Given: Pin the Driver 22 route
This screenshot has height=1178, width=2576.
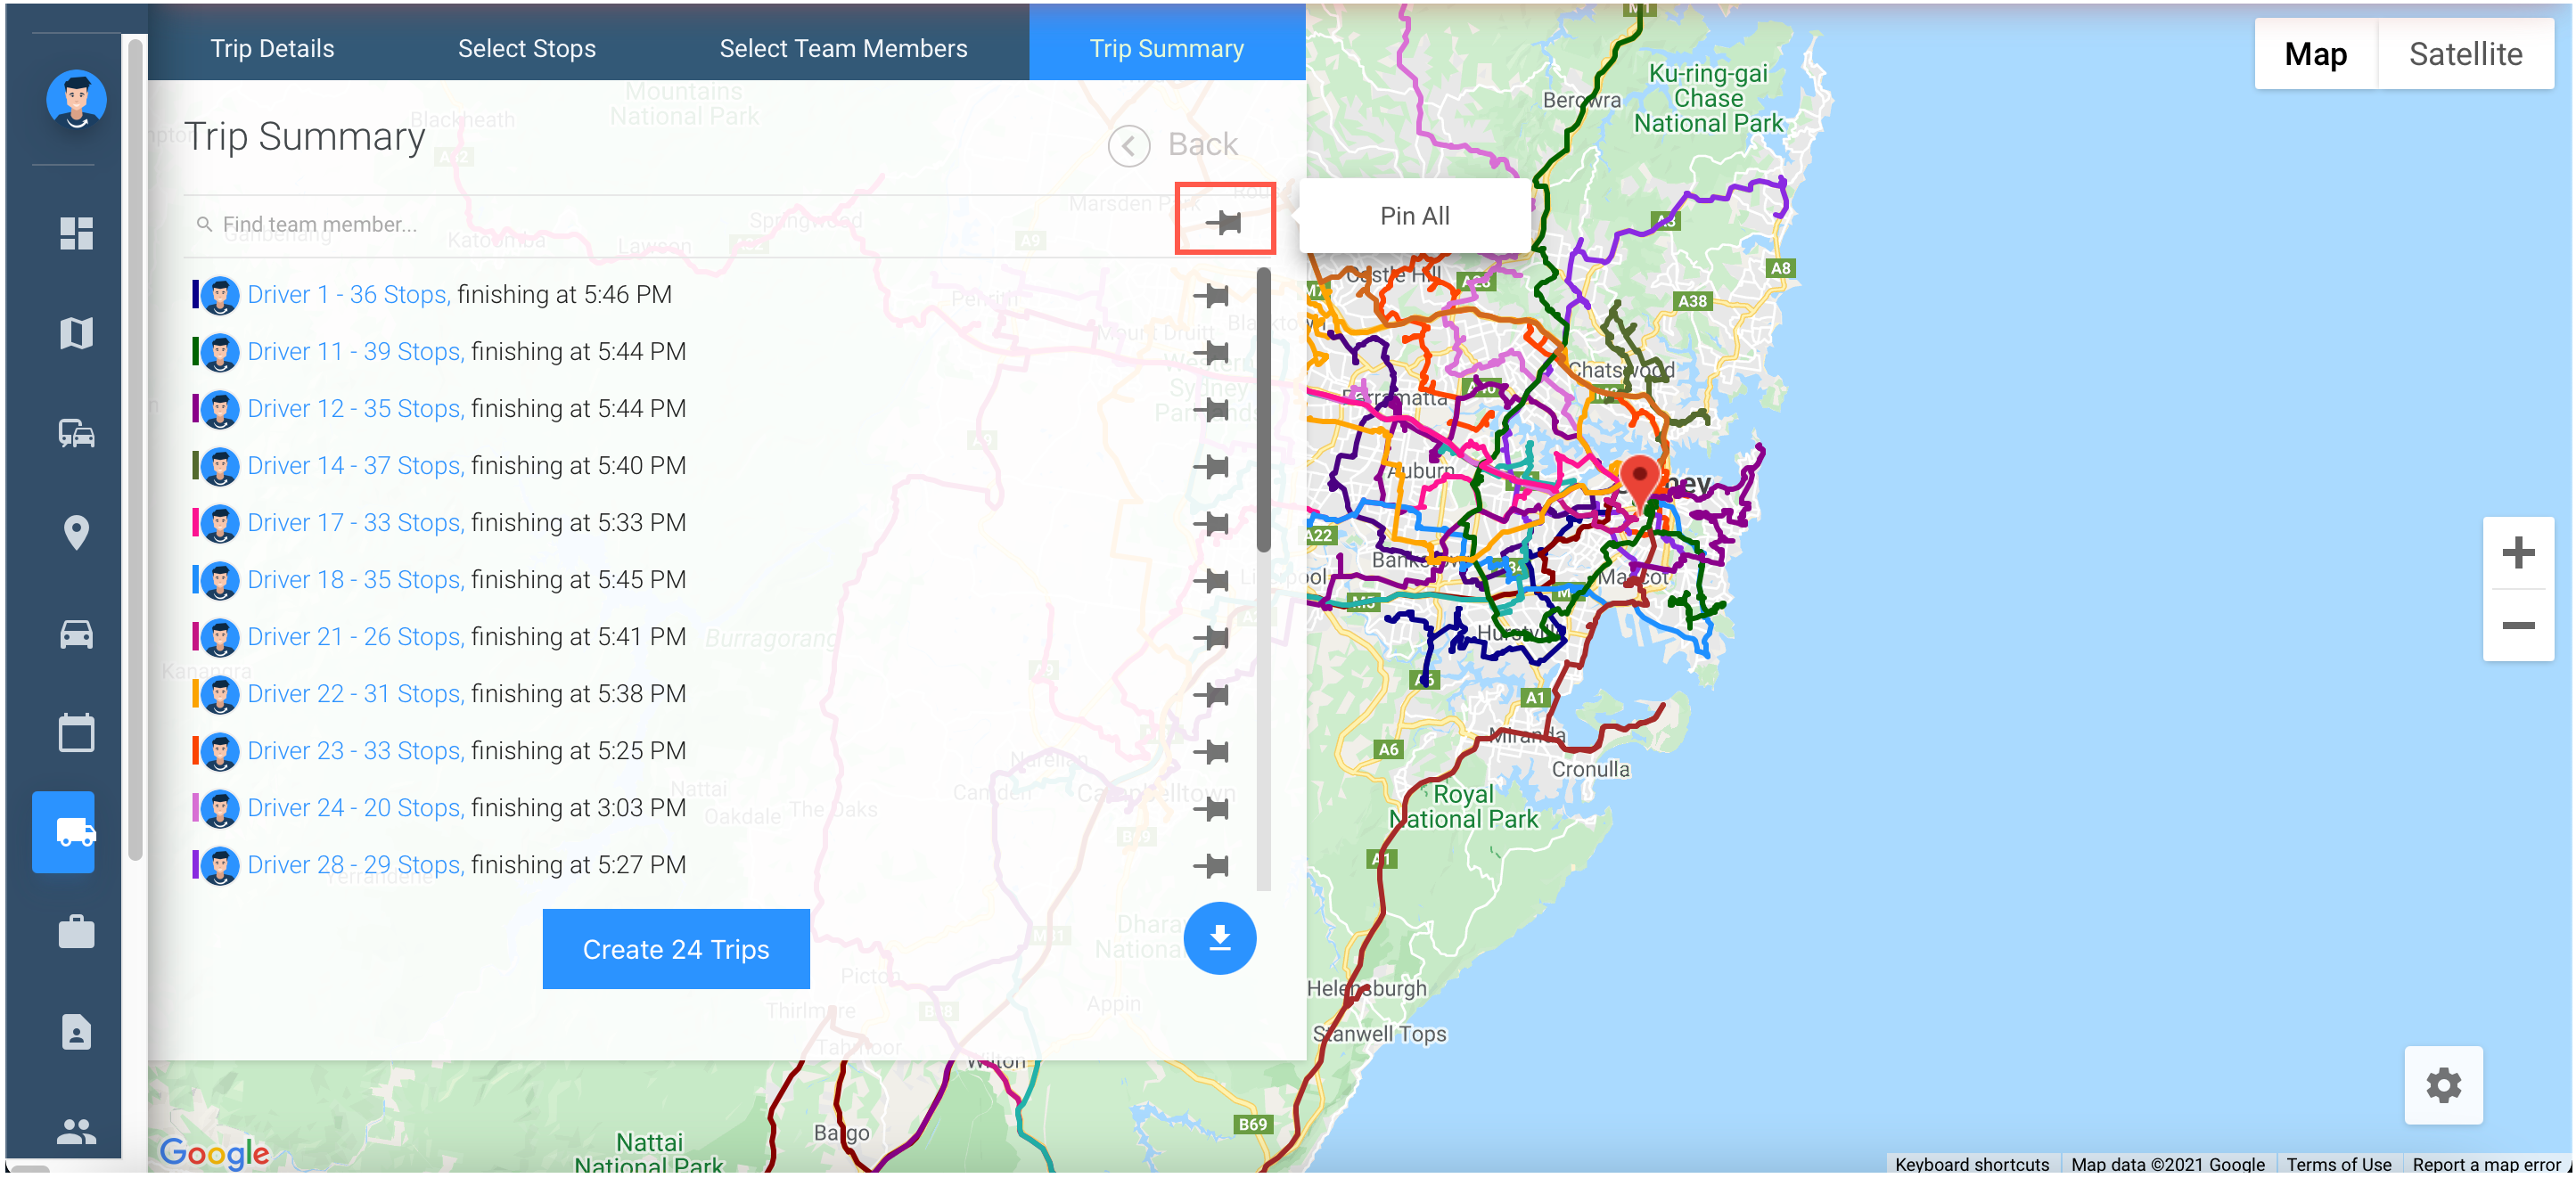Looking at the screenshot, I should point(1211,694).
